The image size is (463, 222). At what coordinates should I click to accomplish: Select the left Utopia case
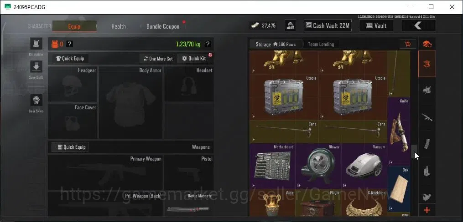pyautogui.click(x=284, y=97)
